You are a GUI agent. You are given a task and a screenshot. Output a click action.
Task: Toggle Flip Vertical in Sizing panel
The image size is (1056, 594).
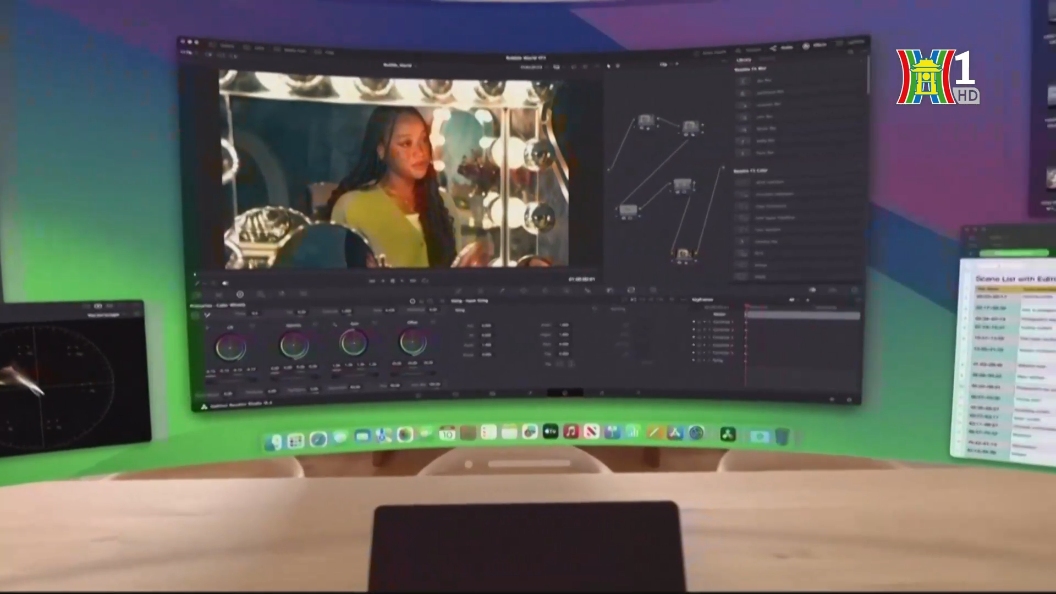point(571,364)
